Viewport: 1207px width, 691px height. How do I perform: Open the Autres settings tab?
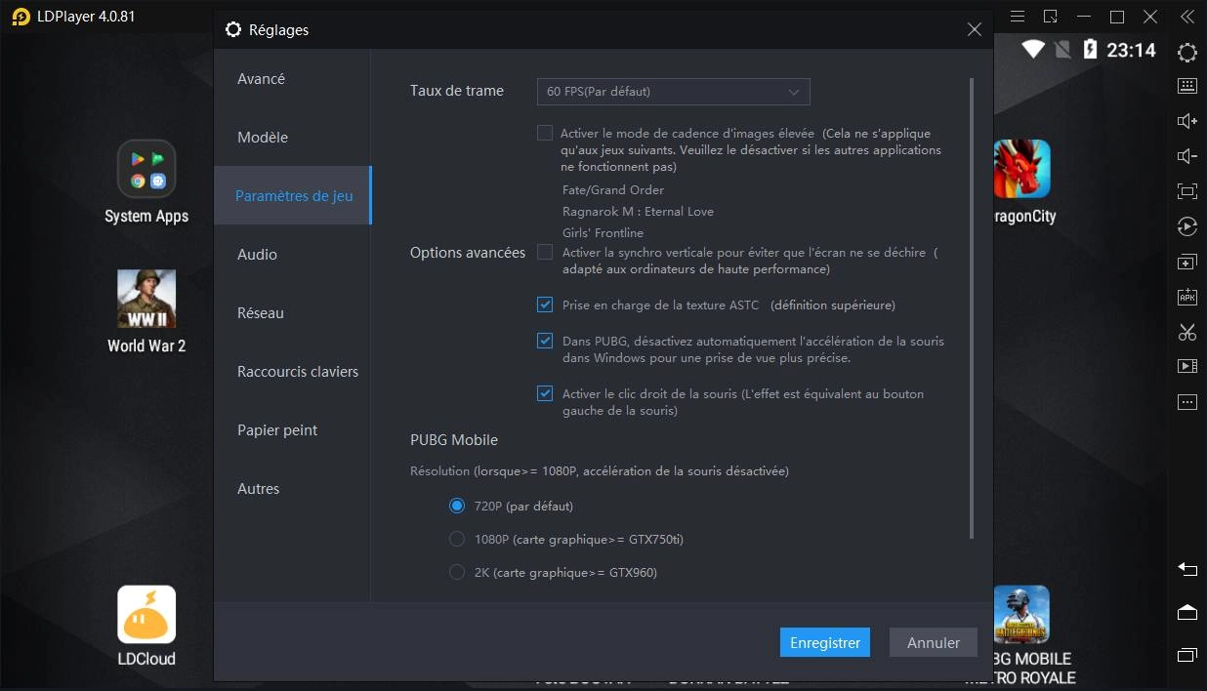coord(292,488)
